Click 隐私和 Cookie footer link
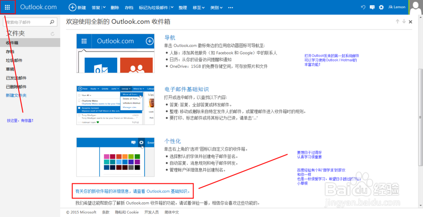 tap(127, 212)
